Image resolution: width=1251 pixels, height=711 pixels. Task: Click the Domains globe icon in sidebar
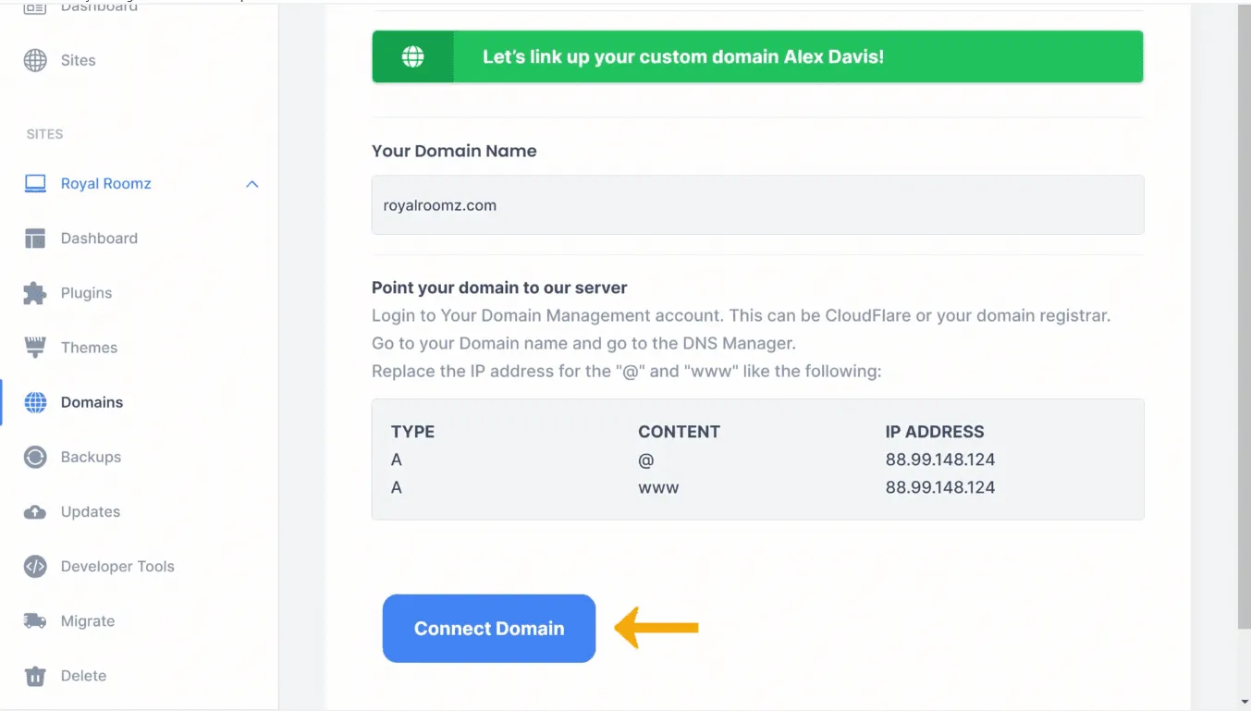pos(35,402)
